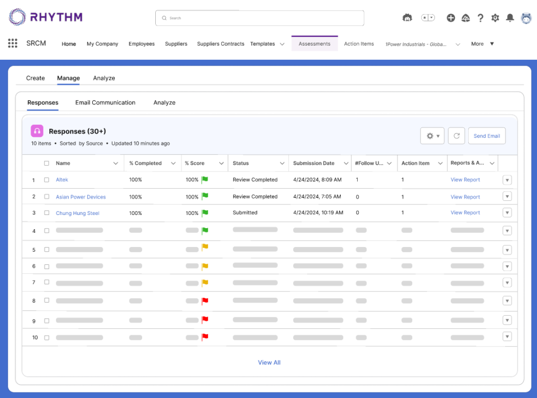The image size is (537, 398).
Task: Open the Action Items nav tab
Action: (x=359, y=44)
